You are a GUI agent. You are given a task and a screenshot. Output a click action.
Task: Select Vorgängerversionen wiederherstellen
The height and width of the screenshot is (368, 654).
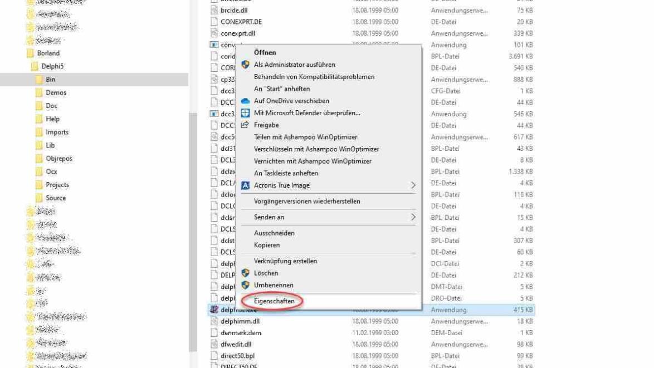point(307,202)
